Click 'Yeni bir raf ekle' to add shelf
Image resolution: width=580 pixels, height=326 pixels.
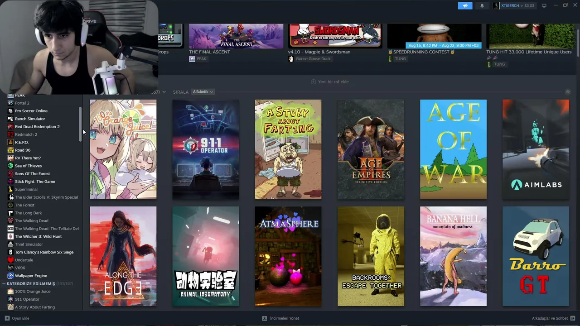coord(330,82)
